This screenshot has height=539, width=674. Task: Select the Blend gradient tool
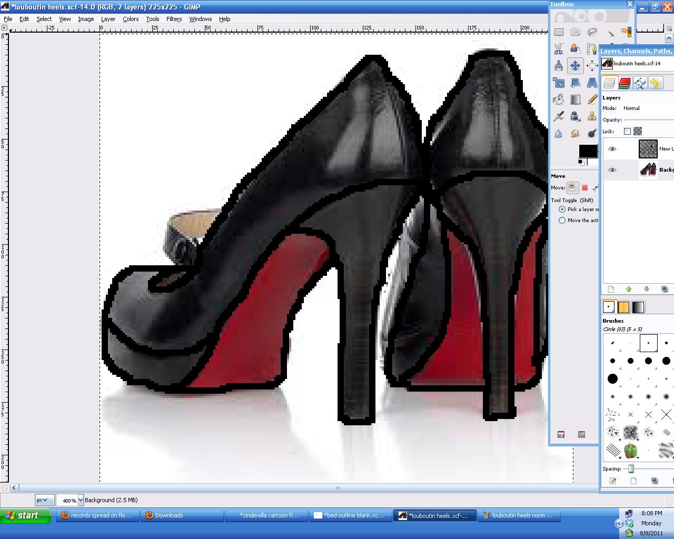pos(575,99)
